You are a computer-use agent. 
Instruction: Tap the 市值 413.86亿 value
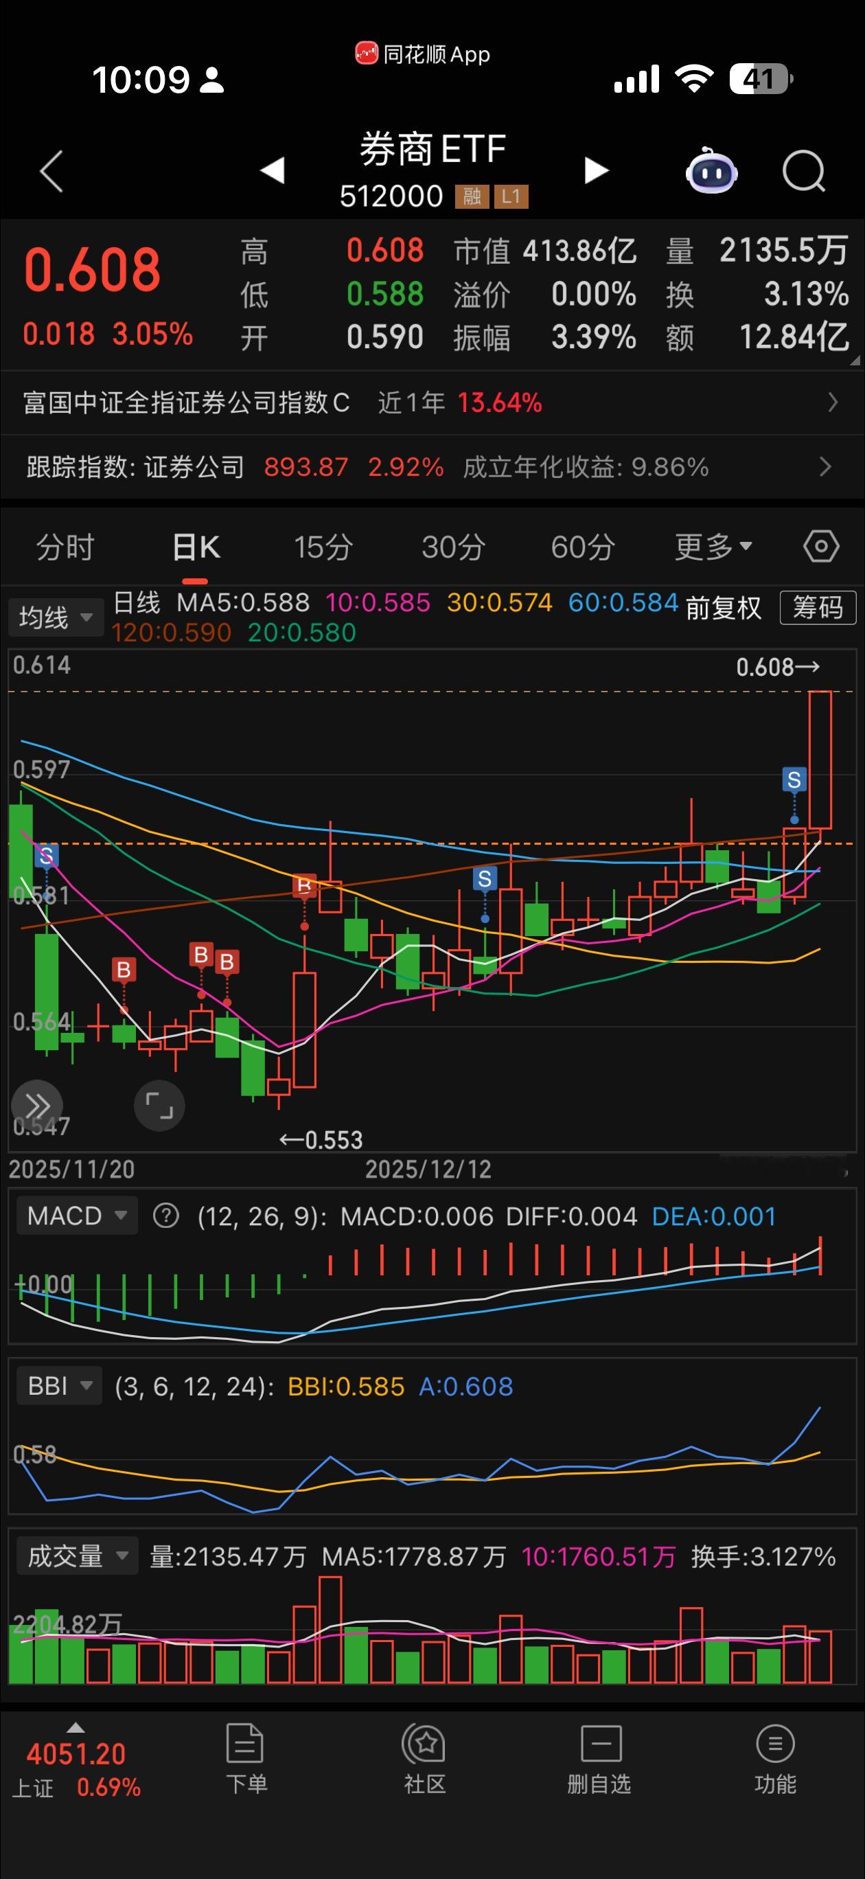[580, 251]
